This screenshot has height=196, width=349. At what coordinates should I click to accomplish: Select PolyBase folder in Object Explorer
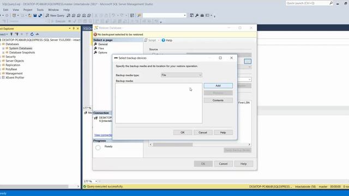pyautogui.click(x=11, y=69)
